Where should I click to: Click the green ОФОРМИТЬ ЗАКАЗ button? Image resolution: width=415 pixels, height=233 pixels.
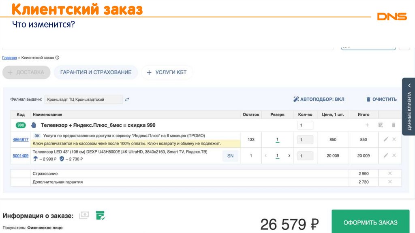coord(370,222)
